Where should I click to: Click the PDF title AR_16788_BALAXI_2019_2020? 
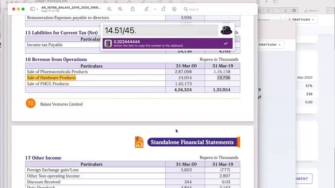pos(71,7)
